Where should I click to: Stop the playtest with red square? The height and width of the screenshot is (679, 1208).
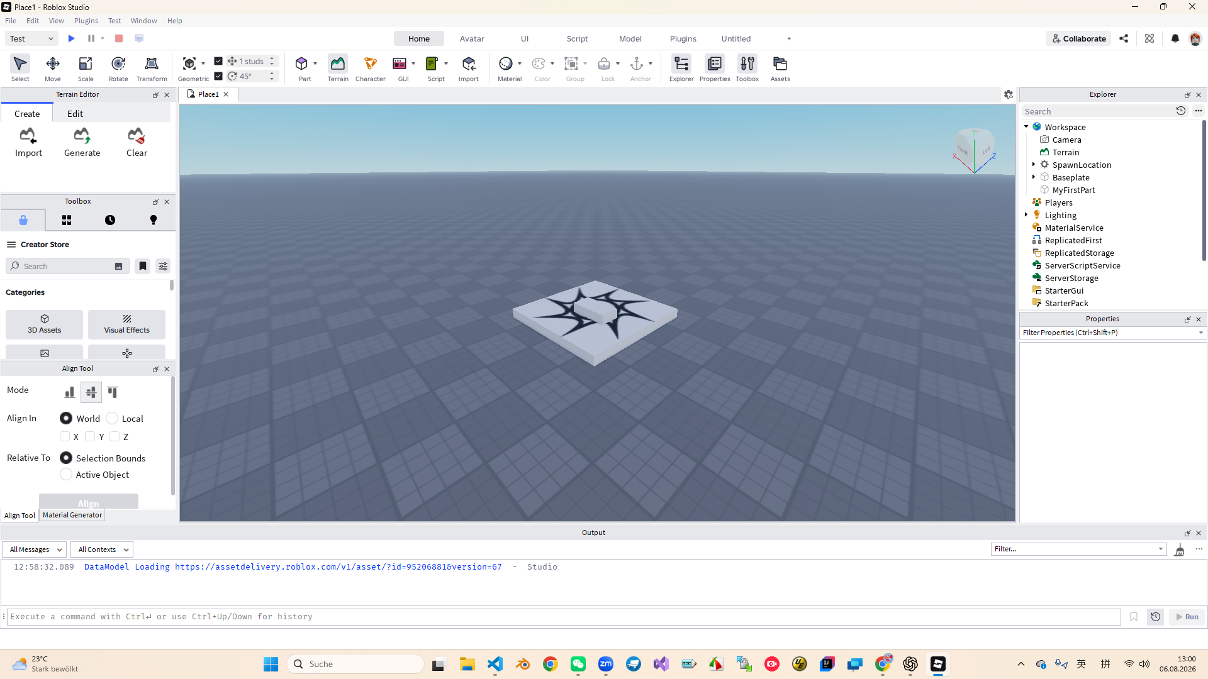(119, 38)
